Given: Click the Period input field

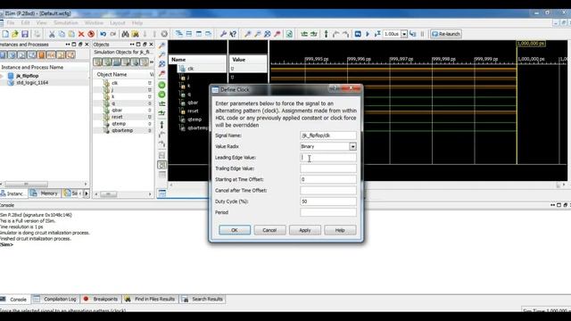Looking at the screenshot, I should 328,212.
